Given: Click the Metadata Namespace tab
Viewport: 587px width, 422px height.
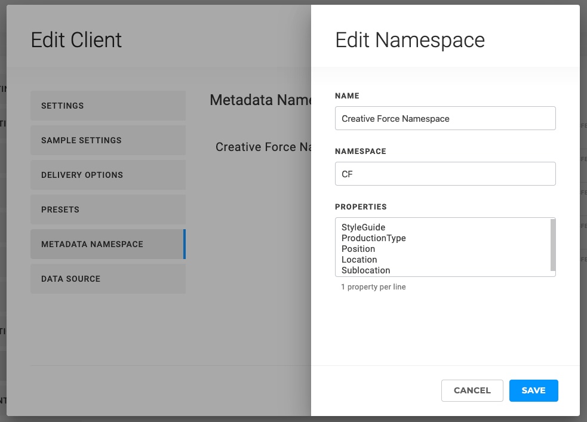Looking at the screenshot, I should coord(107,244).
